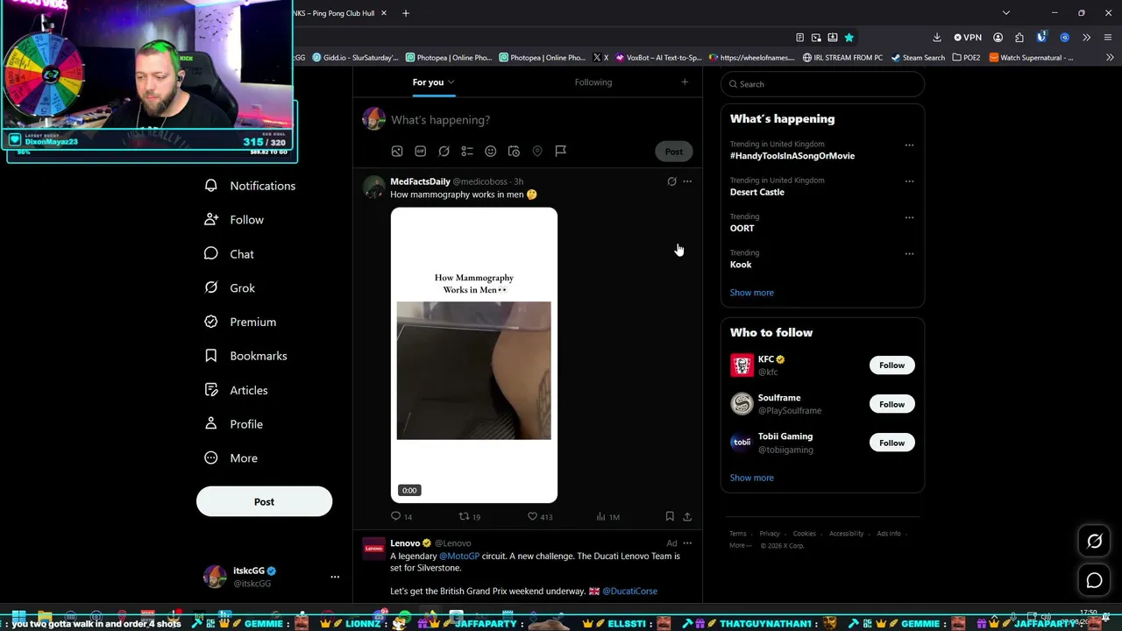Image resolution: width=1122 pixels, height=631 pixels.
Task: Schedule a post using the calendar icon
Action: coord(514,152)
